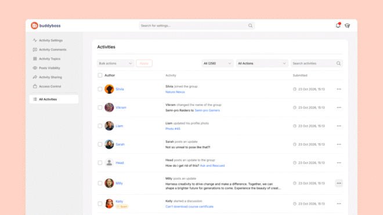Viewport: 383px width, 215px height.
Task: Select Milly's activity checkbox
Action: pyautogui.click(x=100, y=183)
